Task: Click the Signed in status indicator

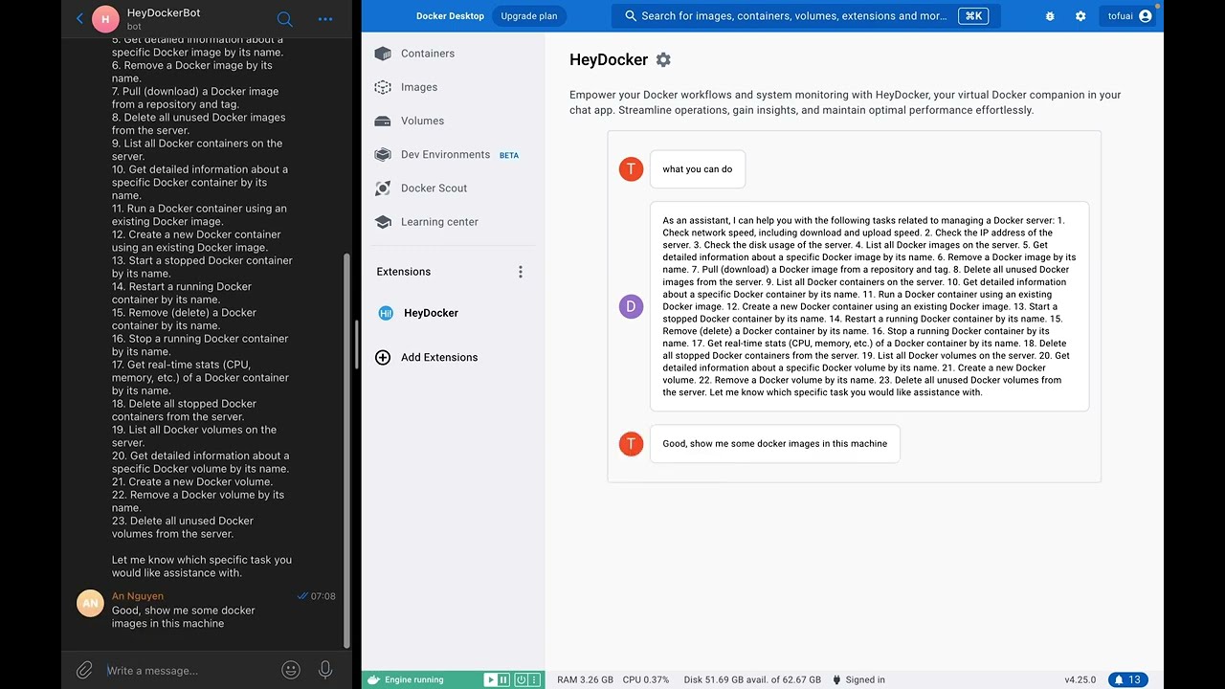Action: [858, 679]
